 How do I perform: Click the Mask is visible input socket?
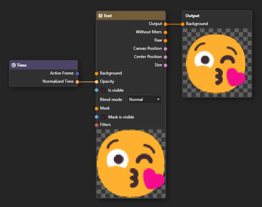[x=96, y=117]
